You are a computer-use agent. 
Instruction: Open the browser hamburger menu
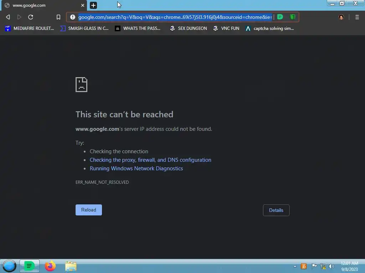(357, 17)
